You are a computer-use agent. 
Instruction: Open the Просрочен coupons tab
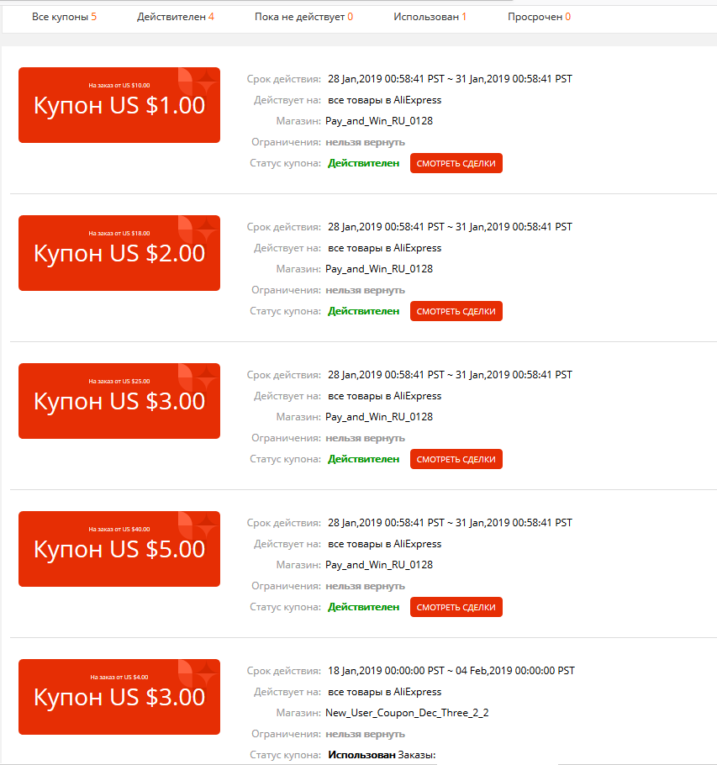tap(539, 17)
